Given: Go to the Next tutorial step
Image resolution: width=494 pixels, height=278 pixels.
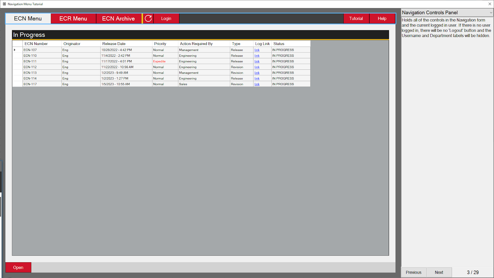Looking at the screenshot, I should pos(439,272).
